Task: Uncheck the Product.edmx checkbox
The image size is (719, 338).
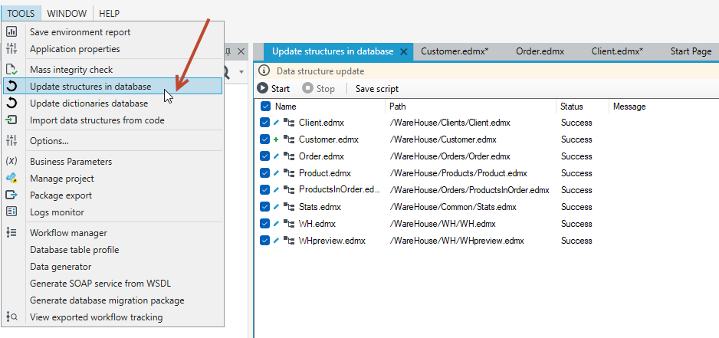Action: (264, 173)
